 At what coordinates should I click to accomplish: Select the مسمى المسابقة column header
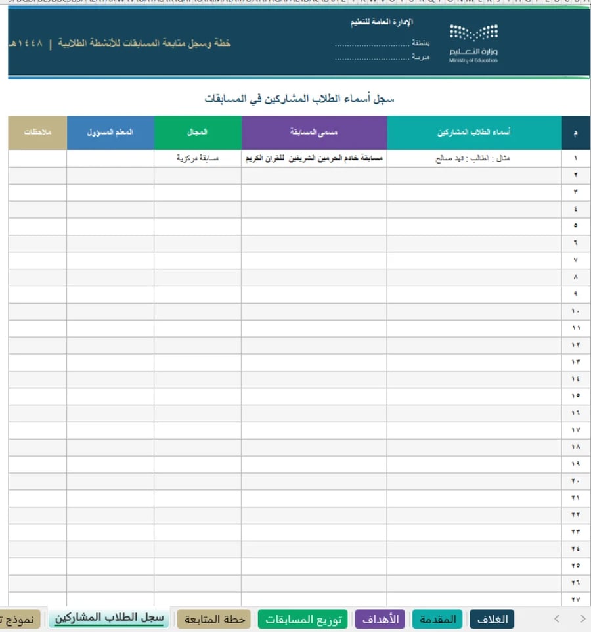coord(315,133)
